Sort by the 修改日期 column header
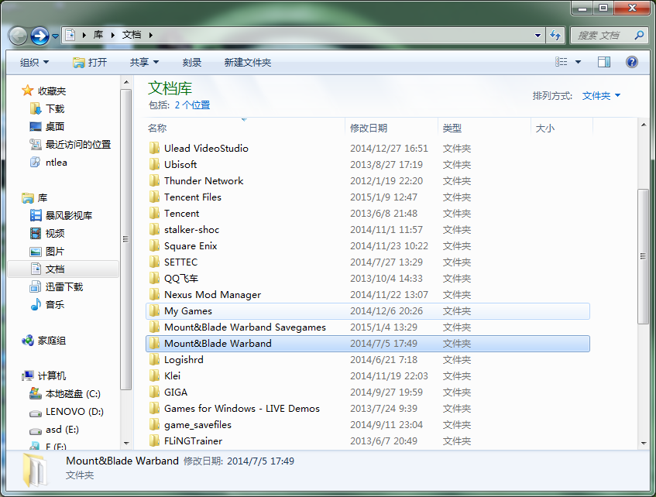 (391, 128)
